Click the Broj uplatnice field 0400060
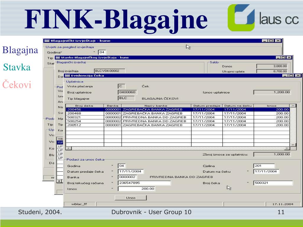Image resolution: width=303 pixels, height=227 pixels. coord(127,92)
